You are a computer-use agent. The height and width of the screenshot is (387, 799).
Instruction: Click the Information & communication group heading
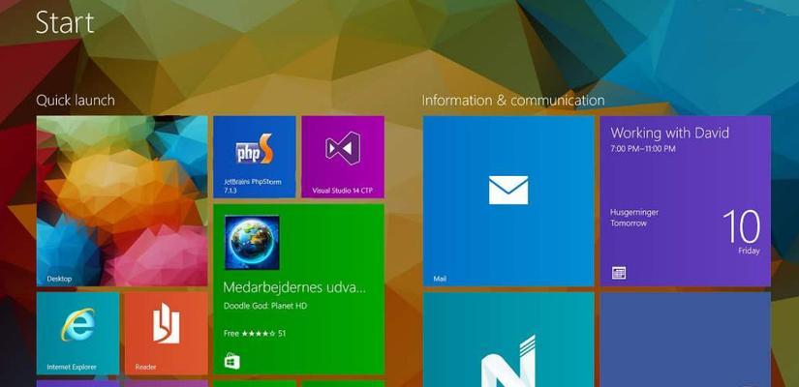click(x=513, y=101)
